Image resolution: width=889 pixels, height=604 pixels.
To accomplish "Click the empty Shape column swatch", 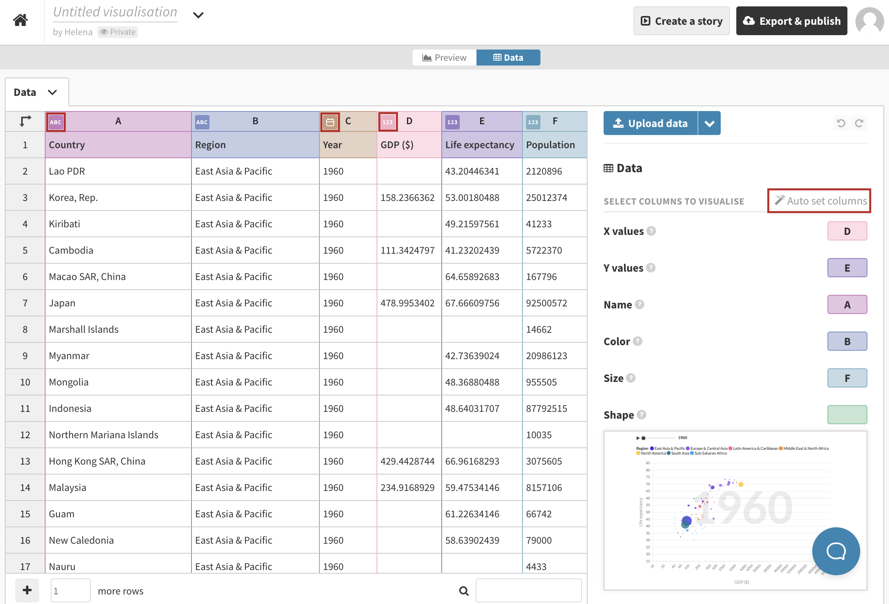I will (847, 415).
